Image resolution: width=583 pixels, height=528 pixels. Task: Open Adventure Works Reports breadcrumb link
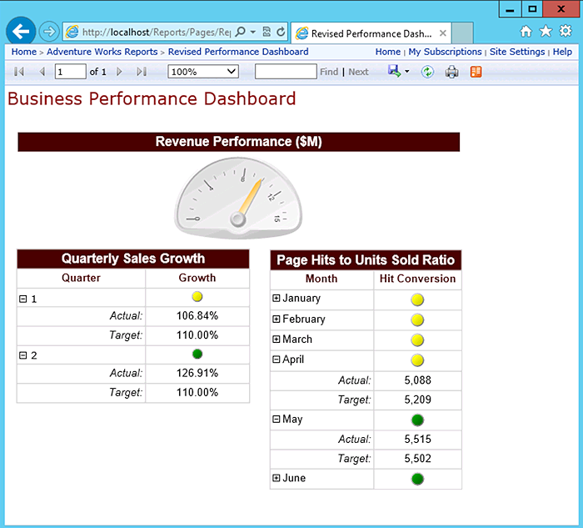coord(102,52)
